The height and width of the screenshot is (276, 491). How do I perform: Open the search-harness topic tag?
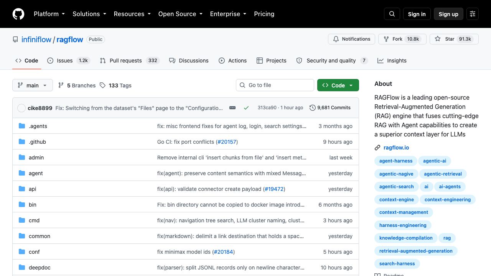[x=397, y=263]
